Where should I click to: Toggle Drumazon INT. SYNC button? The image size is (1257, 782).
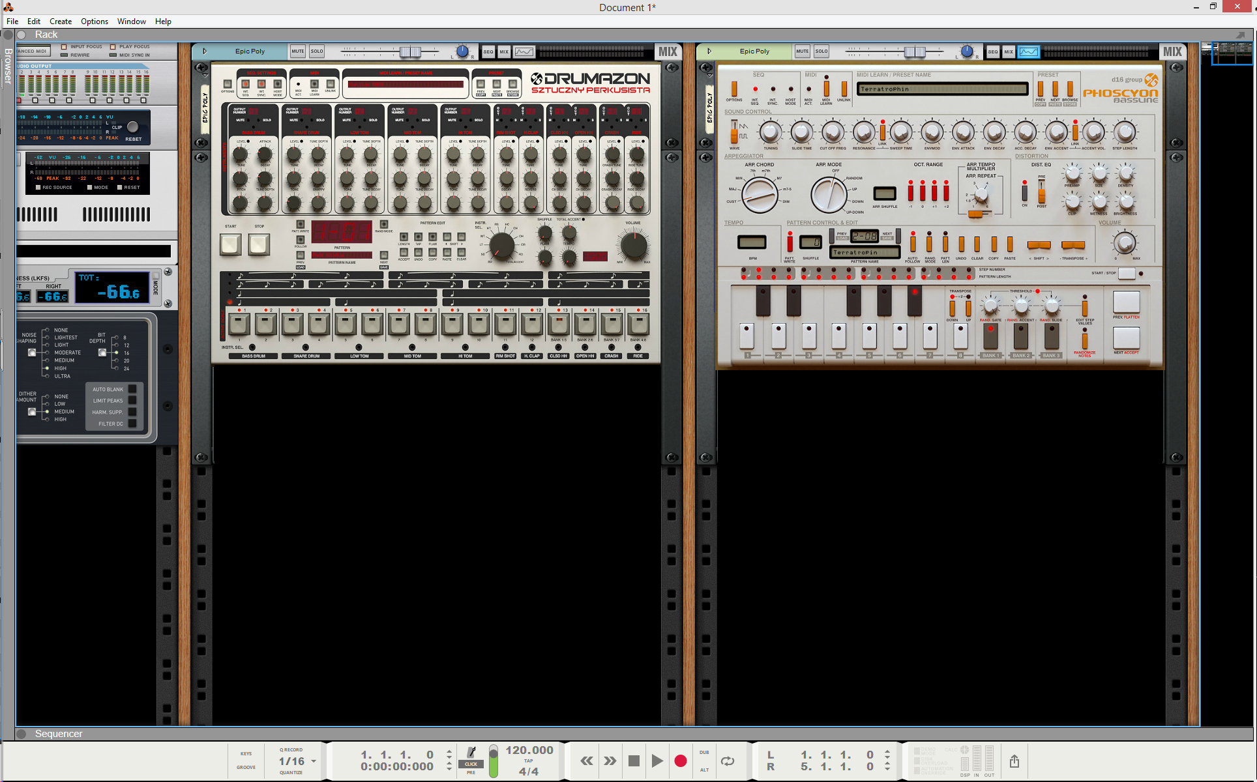261,84
